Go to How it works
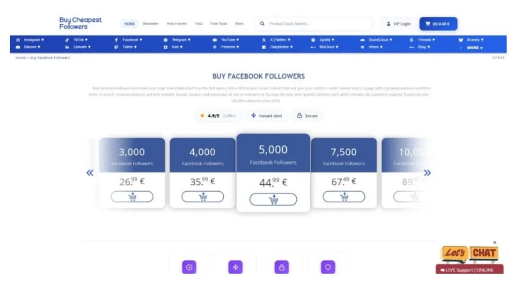Viewport: 524px width, 287px height. coord(177,24)
